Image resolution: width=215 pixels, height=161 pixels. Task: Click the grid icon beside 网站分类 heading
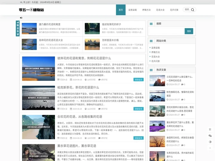click(151, 41)
